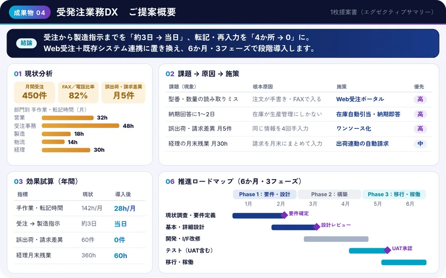Click the 優先 column header

(419, 87)
